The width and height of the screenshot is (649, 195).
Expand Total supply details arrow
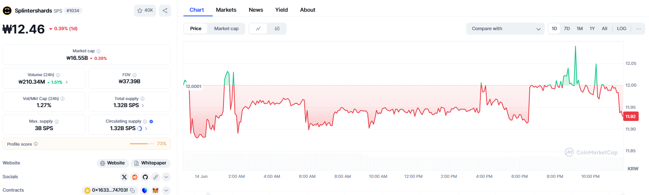coord(143,105)
